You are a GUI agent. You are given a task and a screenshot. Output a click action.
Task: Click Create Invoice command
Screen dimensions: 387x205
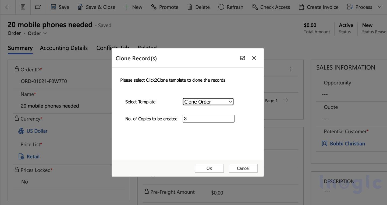(x=319, y=7)
